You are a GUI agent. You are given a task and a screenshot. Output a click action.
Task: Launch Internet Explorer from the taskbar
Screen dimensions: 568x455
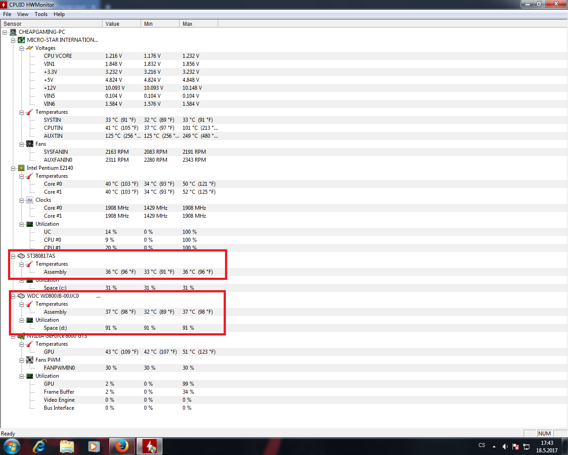pos(39,446)
